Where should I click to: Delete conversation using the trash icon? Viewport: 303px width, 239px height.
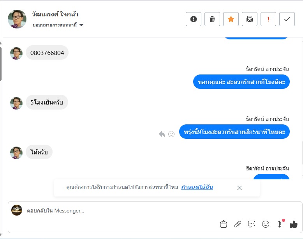(212, 19)
